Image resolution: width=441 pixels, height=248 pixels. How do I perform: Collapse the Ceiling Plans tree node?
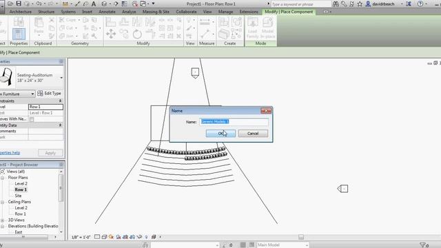(x=2, y=202)
